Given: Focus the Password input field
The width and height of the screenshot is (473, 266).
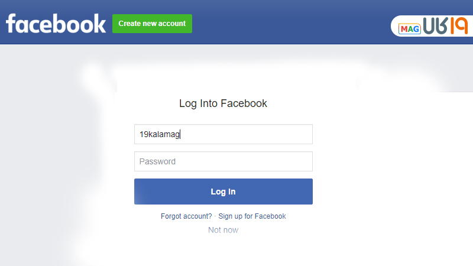Looking at the screenshot, I should coord(223,161).
